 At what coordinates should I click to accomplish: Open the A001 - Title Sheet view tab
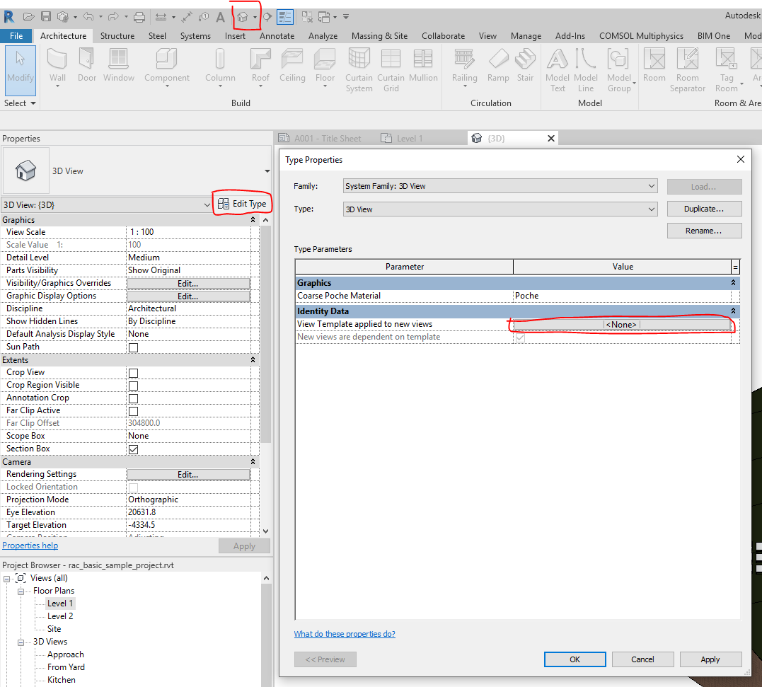(327, 139)
